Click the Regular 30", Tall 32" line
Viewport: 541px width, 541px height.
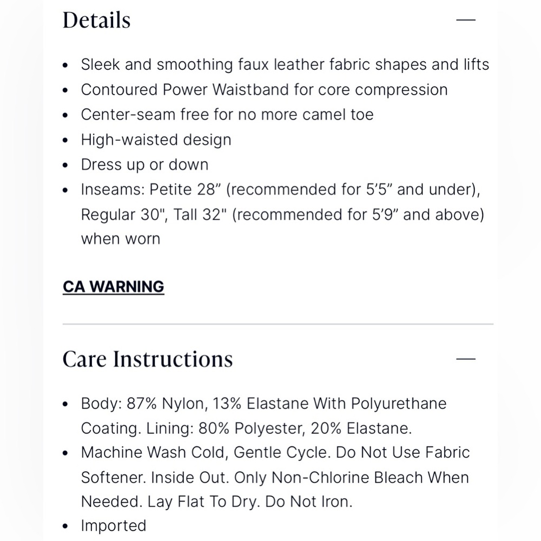pos(282,214)
